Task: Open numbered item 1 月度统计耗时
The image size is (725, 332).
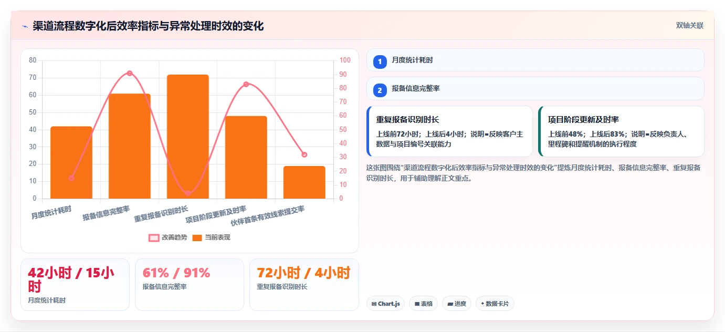Action: (535, 60)
